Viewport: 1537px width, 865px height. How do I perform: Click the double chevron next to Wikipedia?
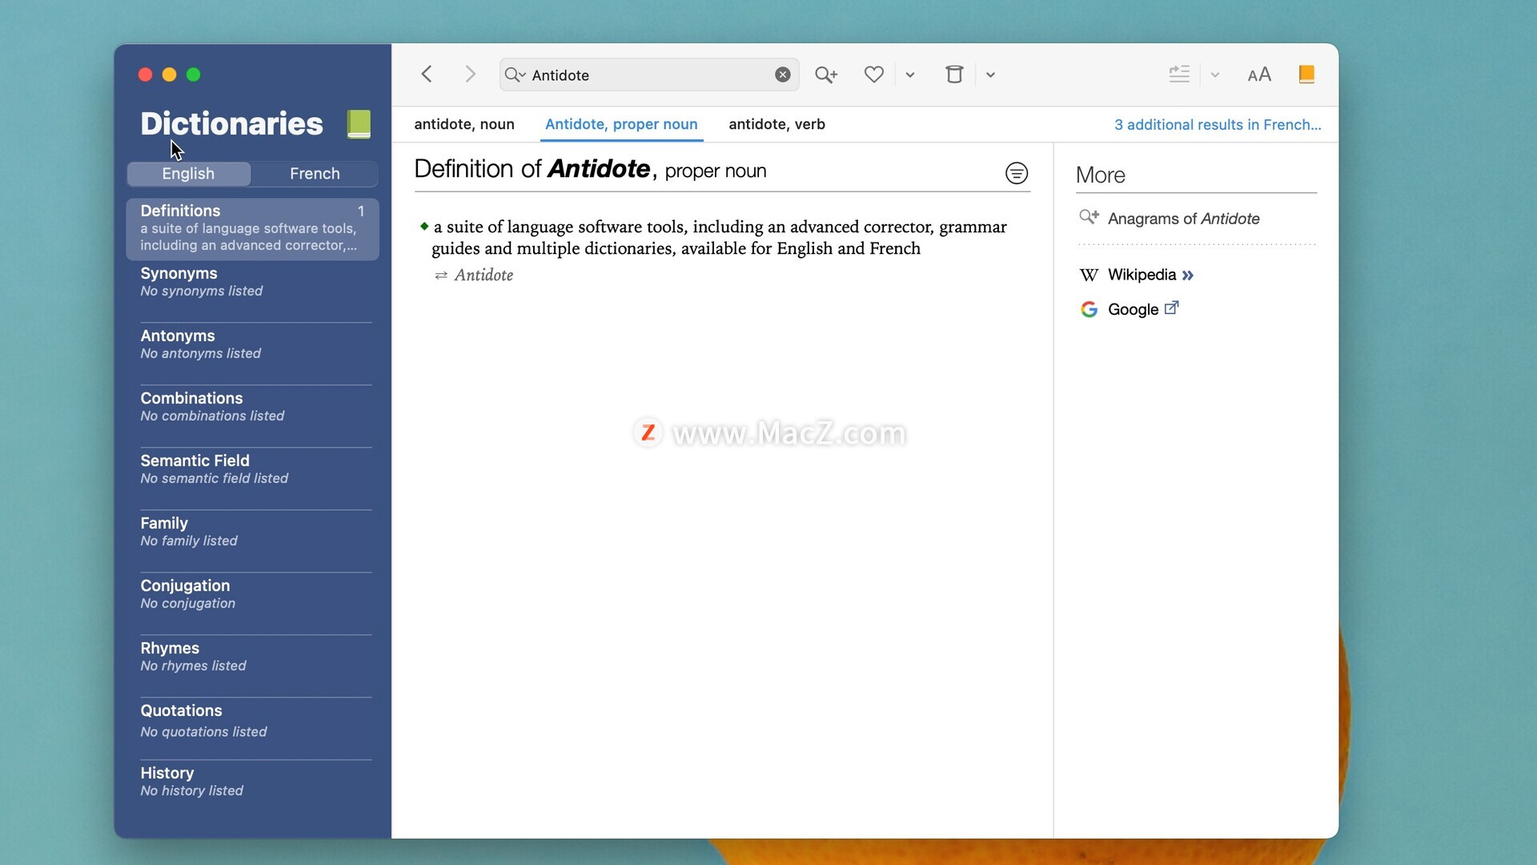click(x=1188, y=276)
